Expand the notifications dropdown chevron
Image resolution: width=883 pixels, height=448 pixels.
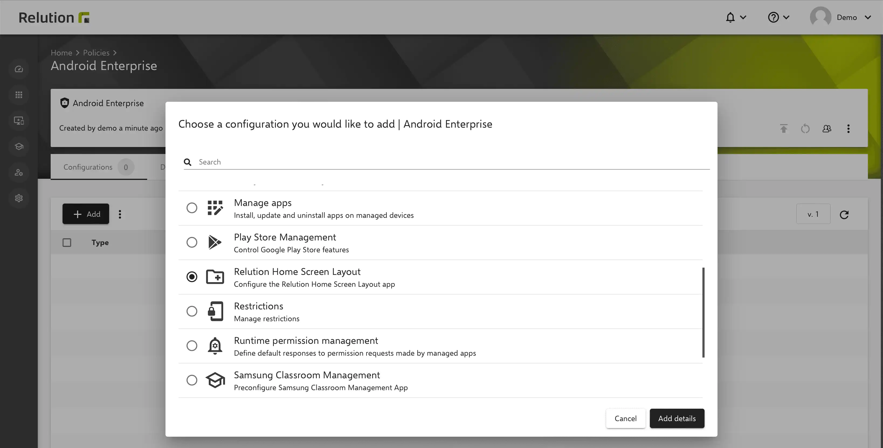[743, 17]
